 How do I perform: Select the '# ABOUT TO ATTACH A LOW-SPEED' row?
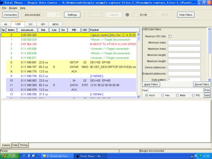[69, 44]
